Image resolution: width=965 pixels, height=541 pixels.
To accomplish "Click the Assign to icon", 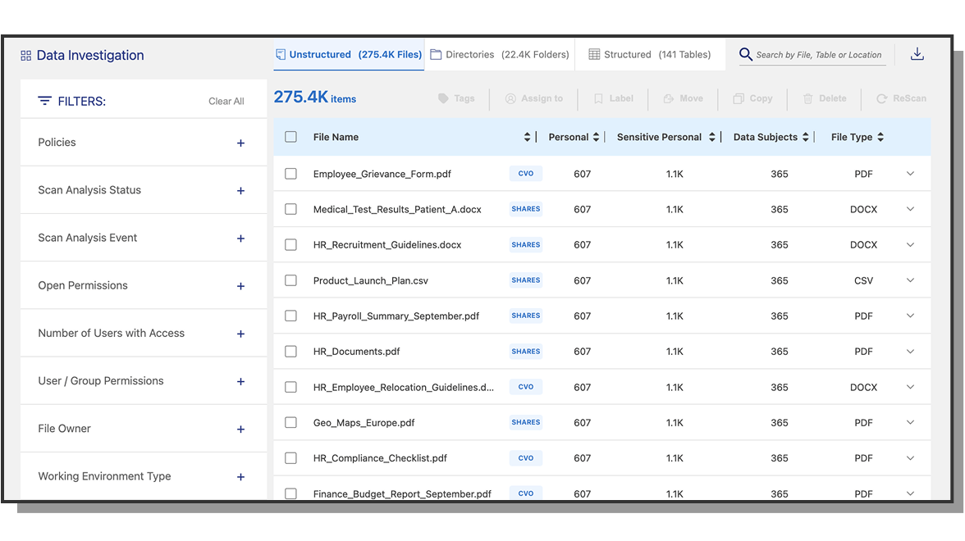I will coord(510,98).
